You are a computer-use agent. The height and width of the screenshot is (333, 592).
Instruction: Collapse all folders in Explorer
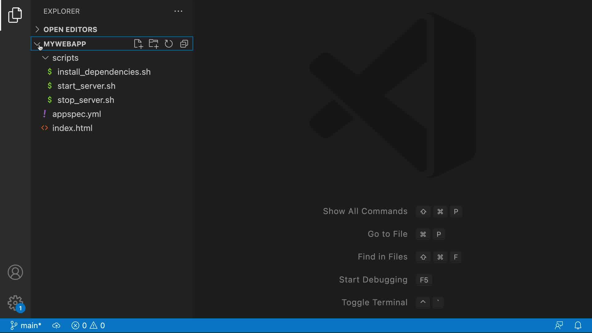184,44
